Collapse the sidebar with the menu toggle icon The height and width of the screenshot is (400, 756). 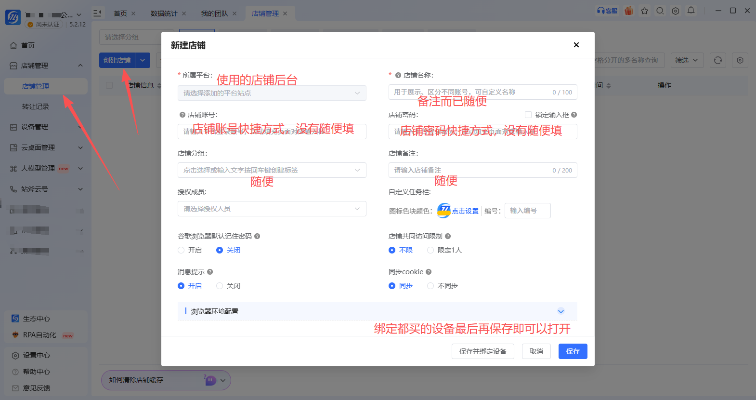[97, 13]
